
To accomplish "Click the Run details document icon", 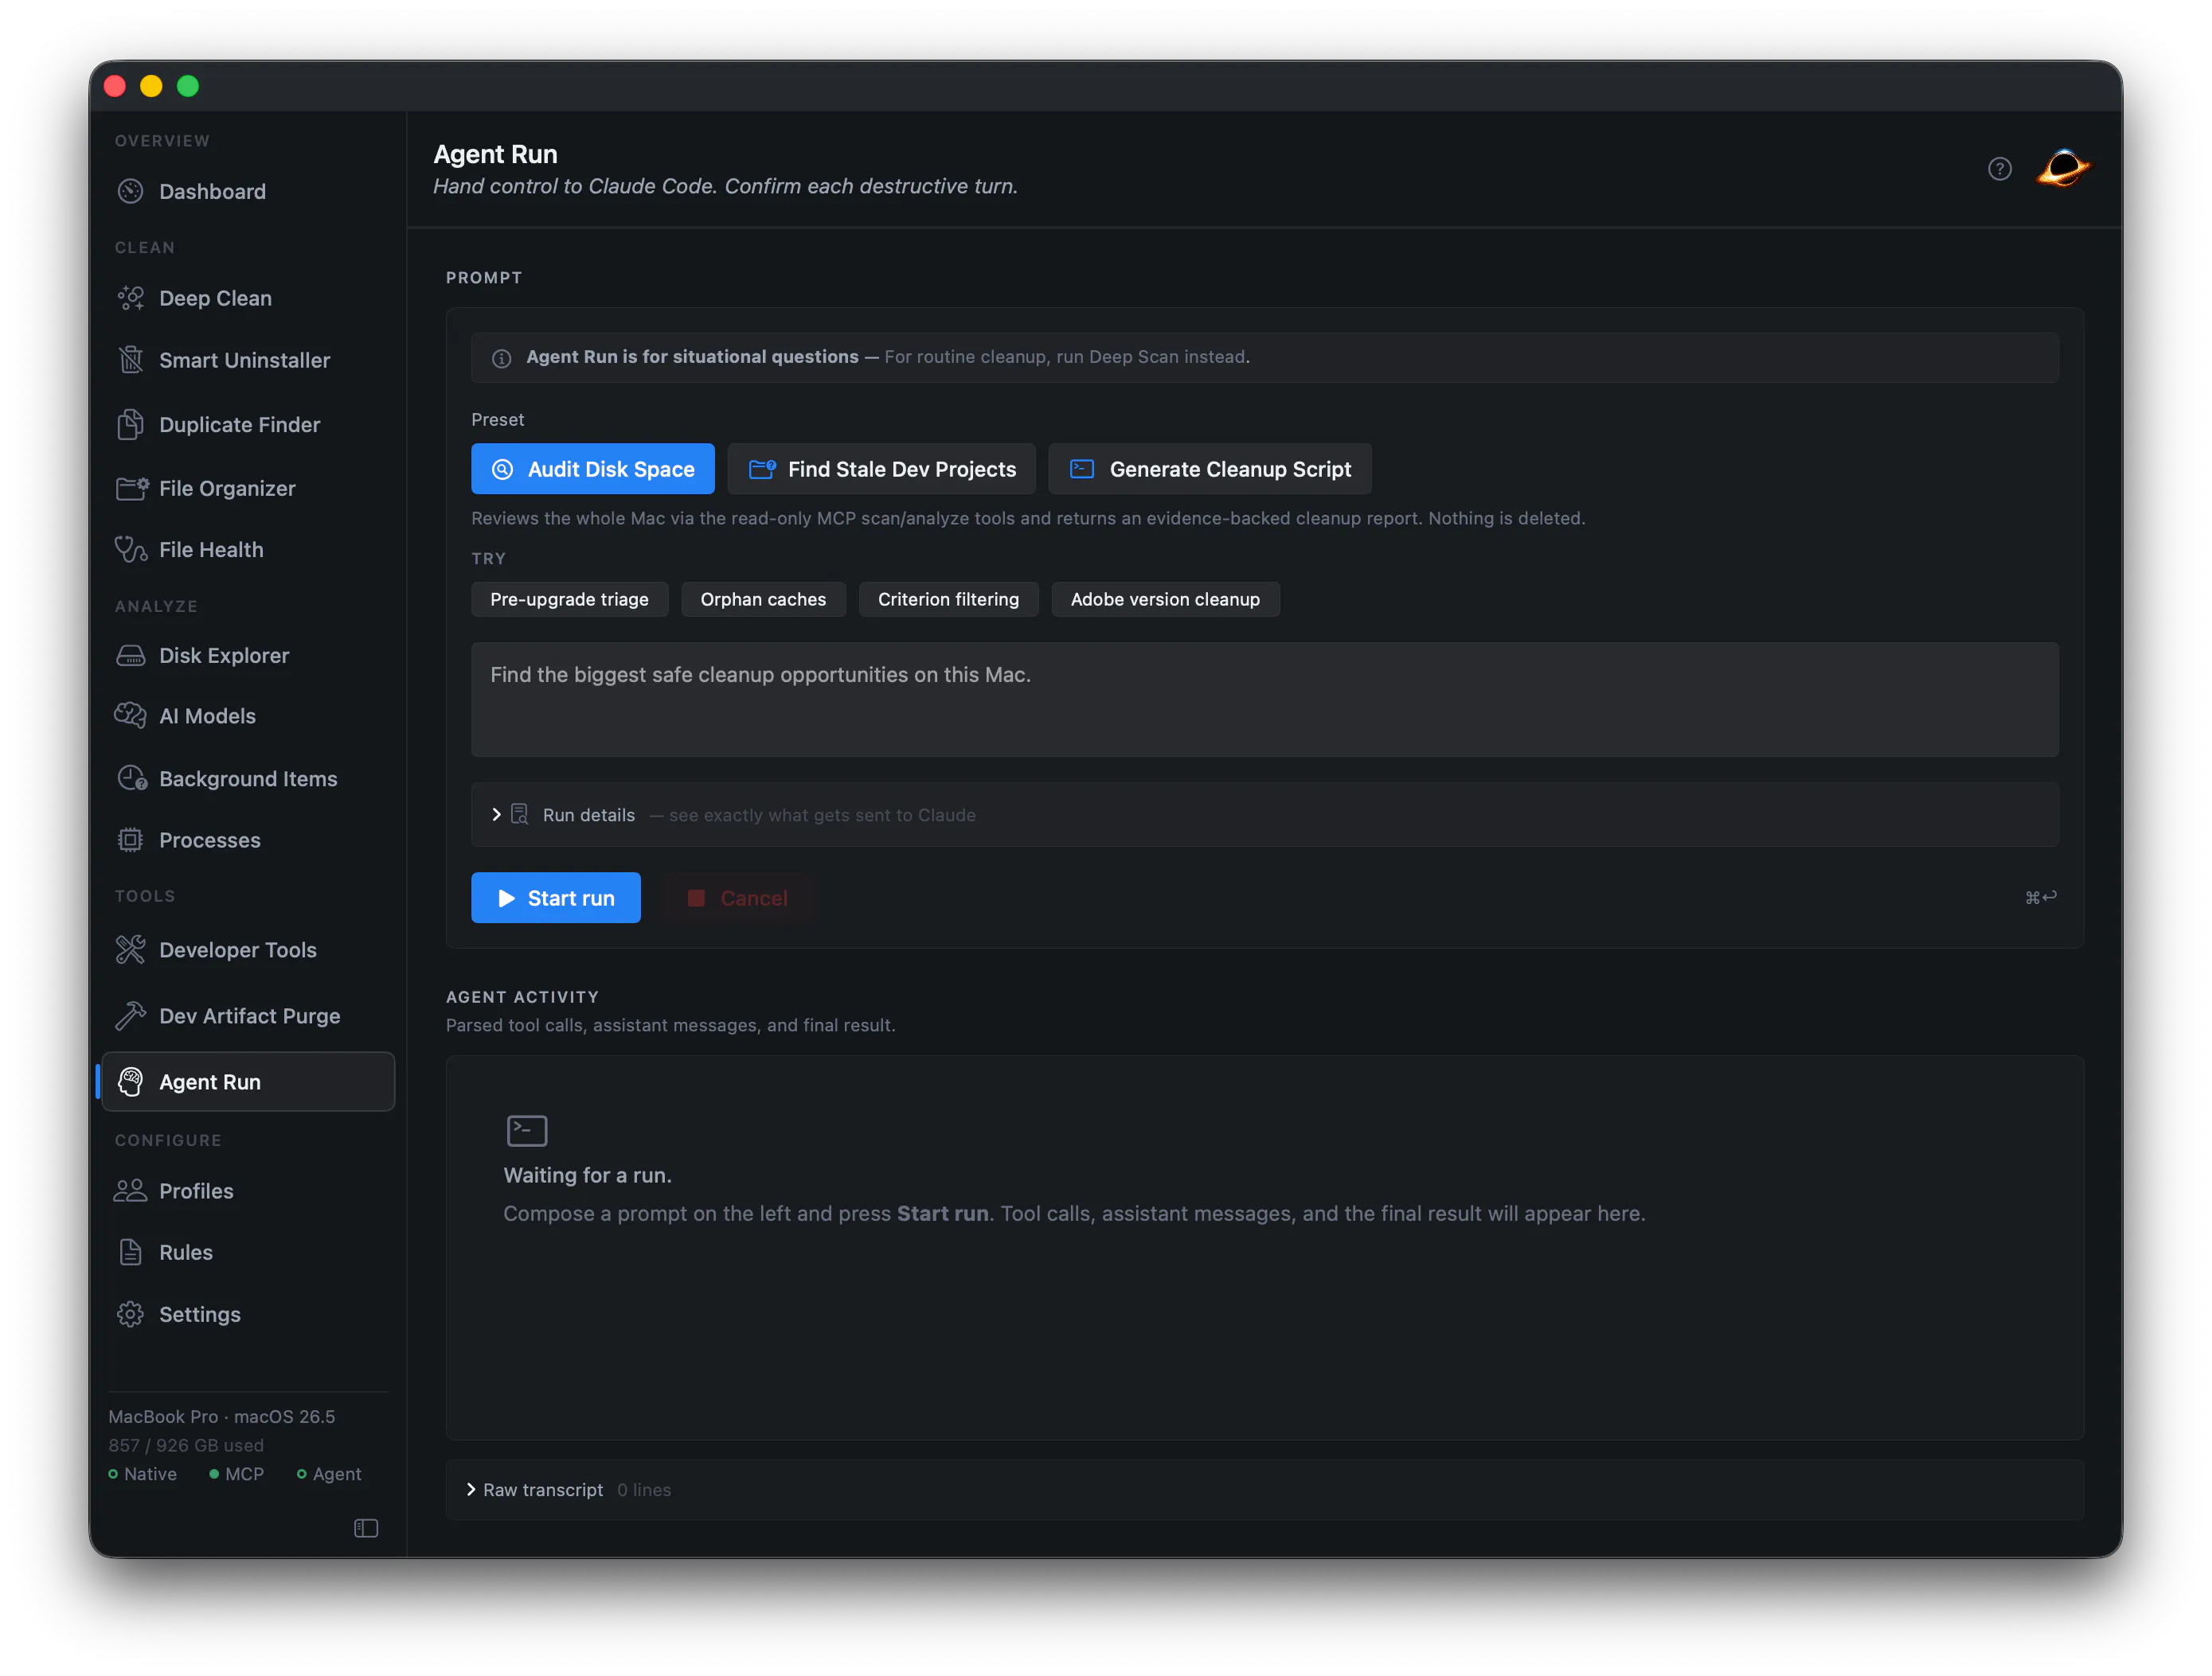I will pyautogui.click(x=520, y=814).
